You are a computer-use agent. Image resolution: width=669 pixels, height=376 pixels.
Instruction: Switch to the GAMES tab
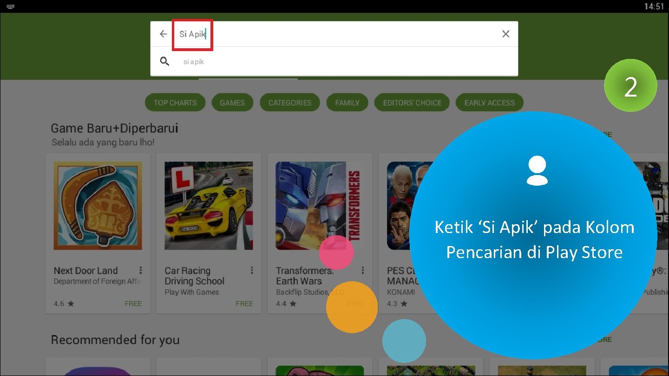(232, 102)
